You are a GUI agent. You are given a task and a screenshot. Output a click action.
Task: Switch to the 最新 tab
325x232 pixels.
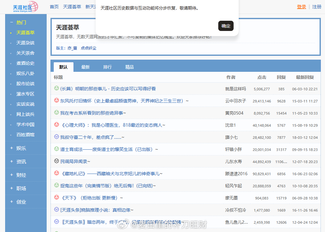pos(85,67)
